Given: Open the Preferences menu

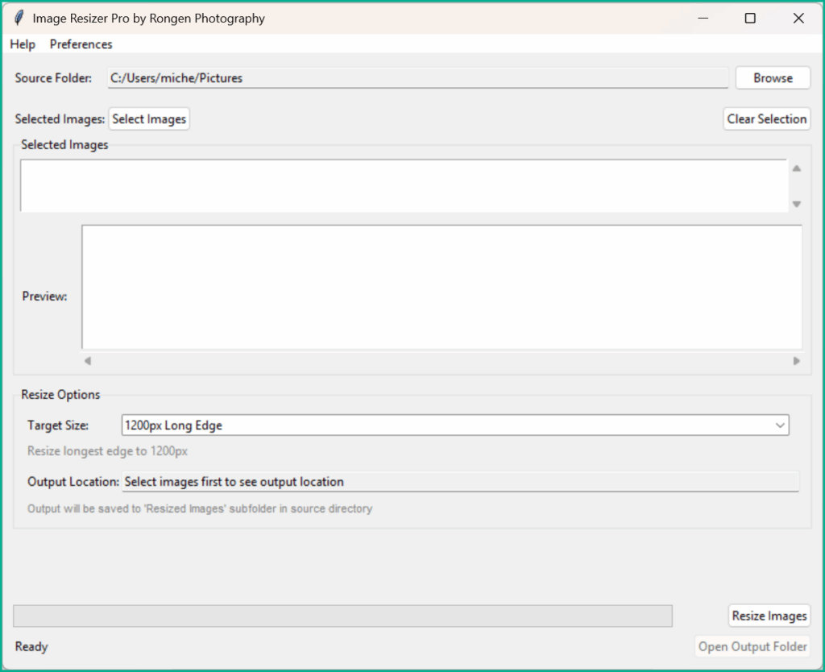Looking at the screenshot, I should tap(81, 44).
